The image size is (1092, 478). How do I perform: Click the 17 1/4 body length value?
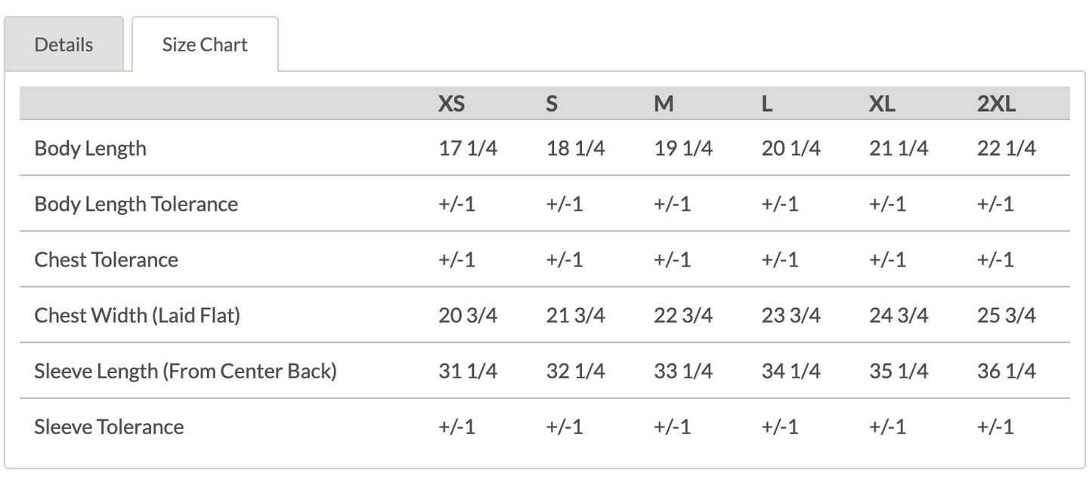[468, 148]
